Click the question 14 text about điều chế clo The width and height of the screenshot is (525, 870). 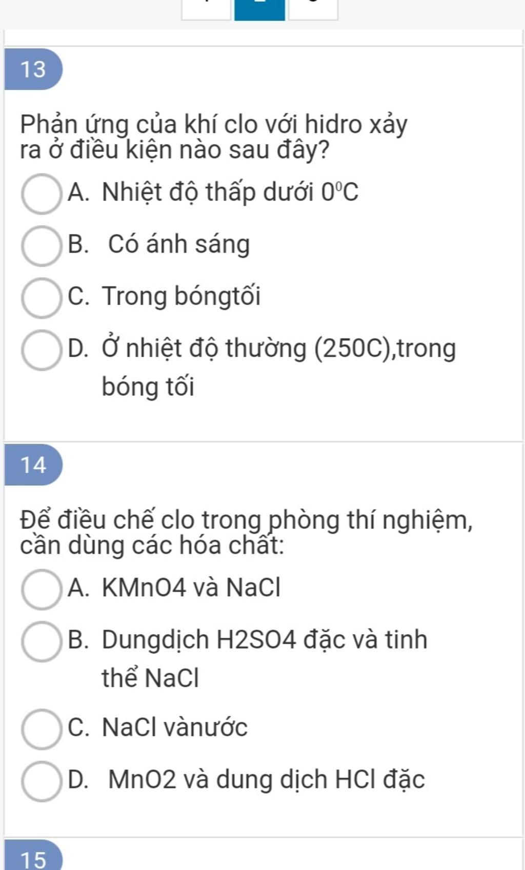247,533
